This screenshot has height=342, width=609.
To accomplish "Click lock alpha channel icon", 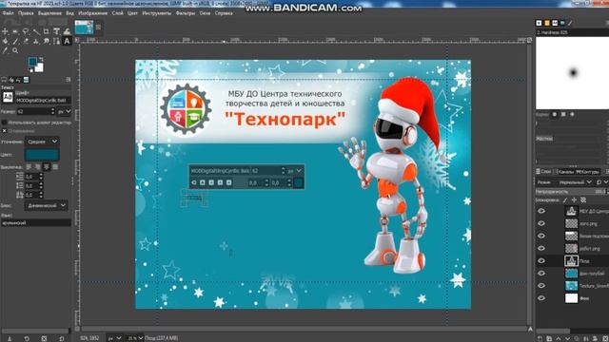I will tap(583, 200).
